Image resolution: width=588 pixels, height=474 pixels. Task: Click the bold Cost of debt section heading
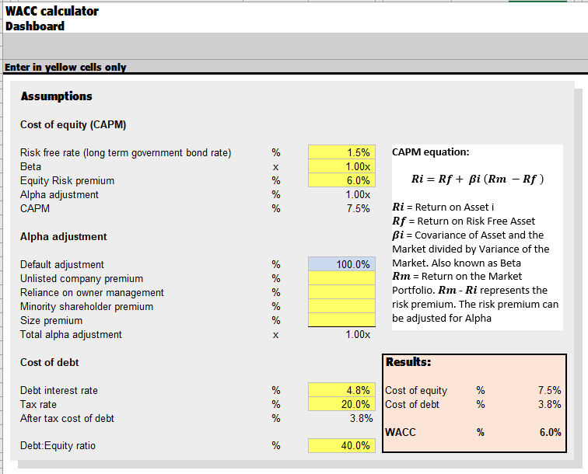click(50, 363)
